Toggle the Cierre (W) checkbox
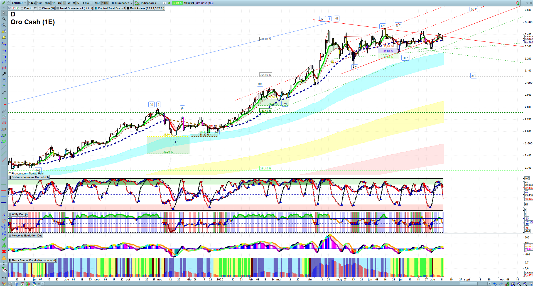The image size is (533, 286). click(x=40, y=8)
